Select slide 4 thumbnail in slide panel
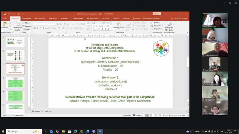Image resolution: width=239 pixels, height=134 pixels. [x=15, y=82]
